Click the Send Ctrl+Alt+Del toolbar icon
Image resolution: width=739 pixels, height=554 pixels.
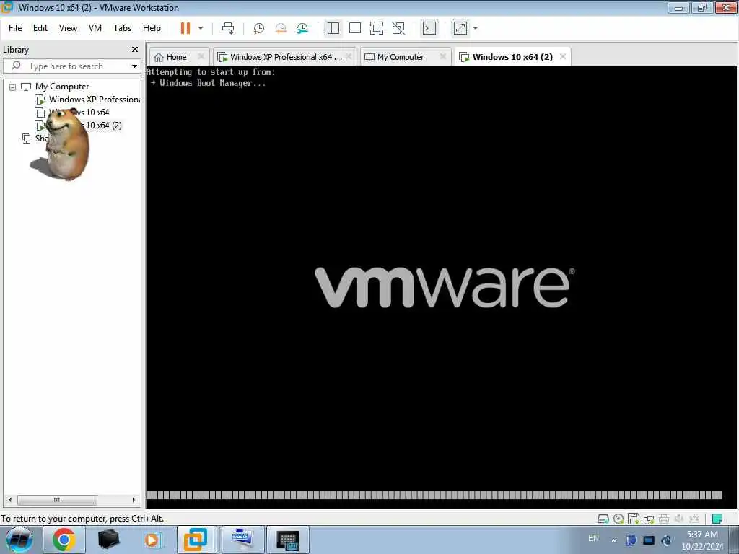(228, 28)
